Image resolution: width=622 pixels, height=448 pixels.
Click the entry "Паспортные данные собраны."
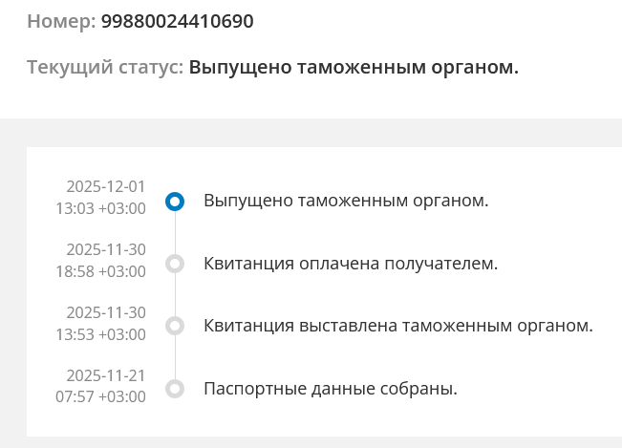pyautogui.click(x=331, y=389)
